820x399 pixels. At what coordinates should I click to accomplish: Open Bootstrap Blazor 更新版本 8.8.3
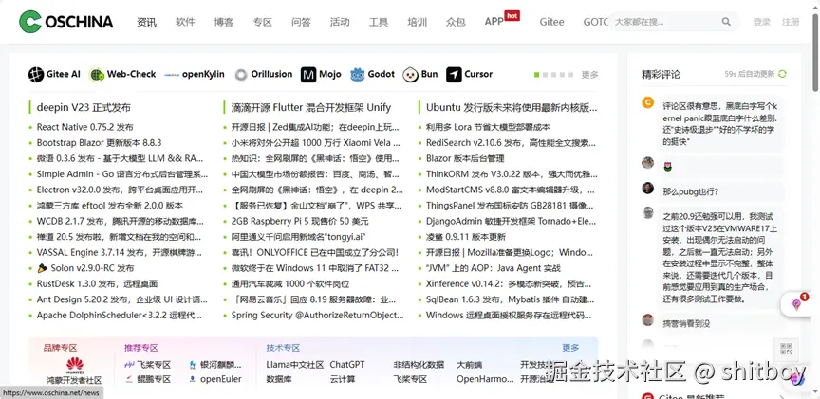pos(100,142)
